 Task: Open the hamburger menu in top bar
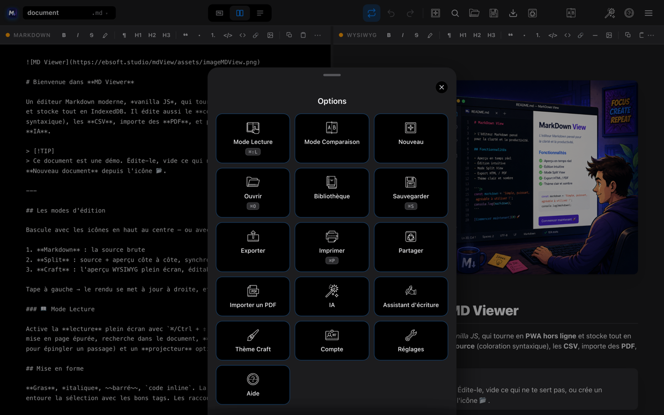pos(649,13)
